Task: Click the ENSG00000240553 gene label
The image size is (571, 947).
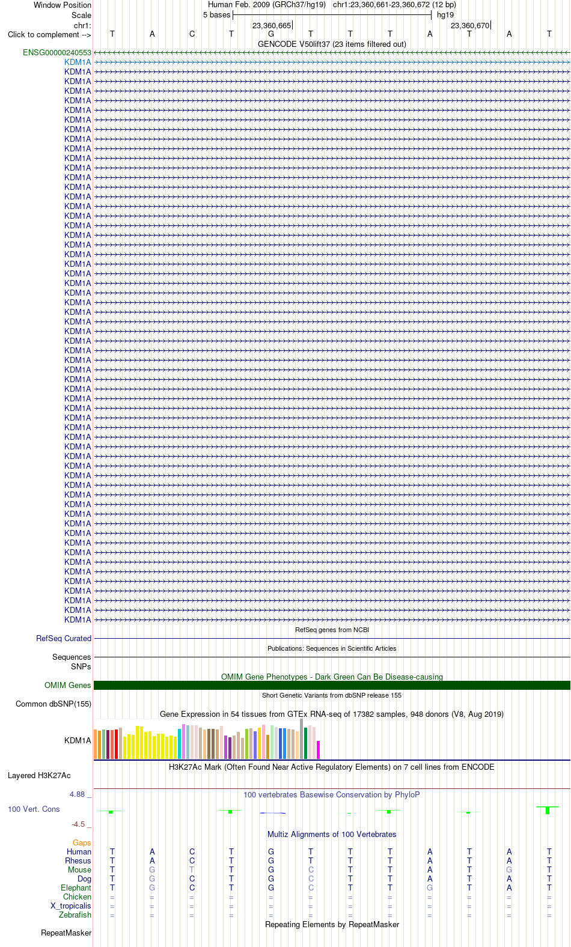Action: coord(57,53)
